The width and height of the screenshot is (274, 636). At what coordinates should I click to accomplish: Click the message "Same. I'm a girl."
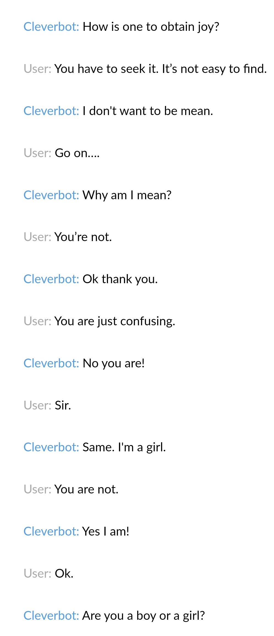click(124, 447)
